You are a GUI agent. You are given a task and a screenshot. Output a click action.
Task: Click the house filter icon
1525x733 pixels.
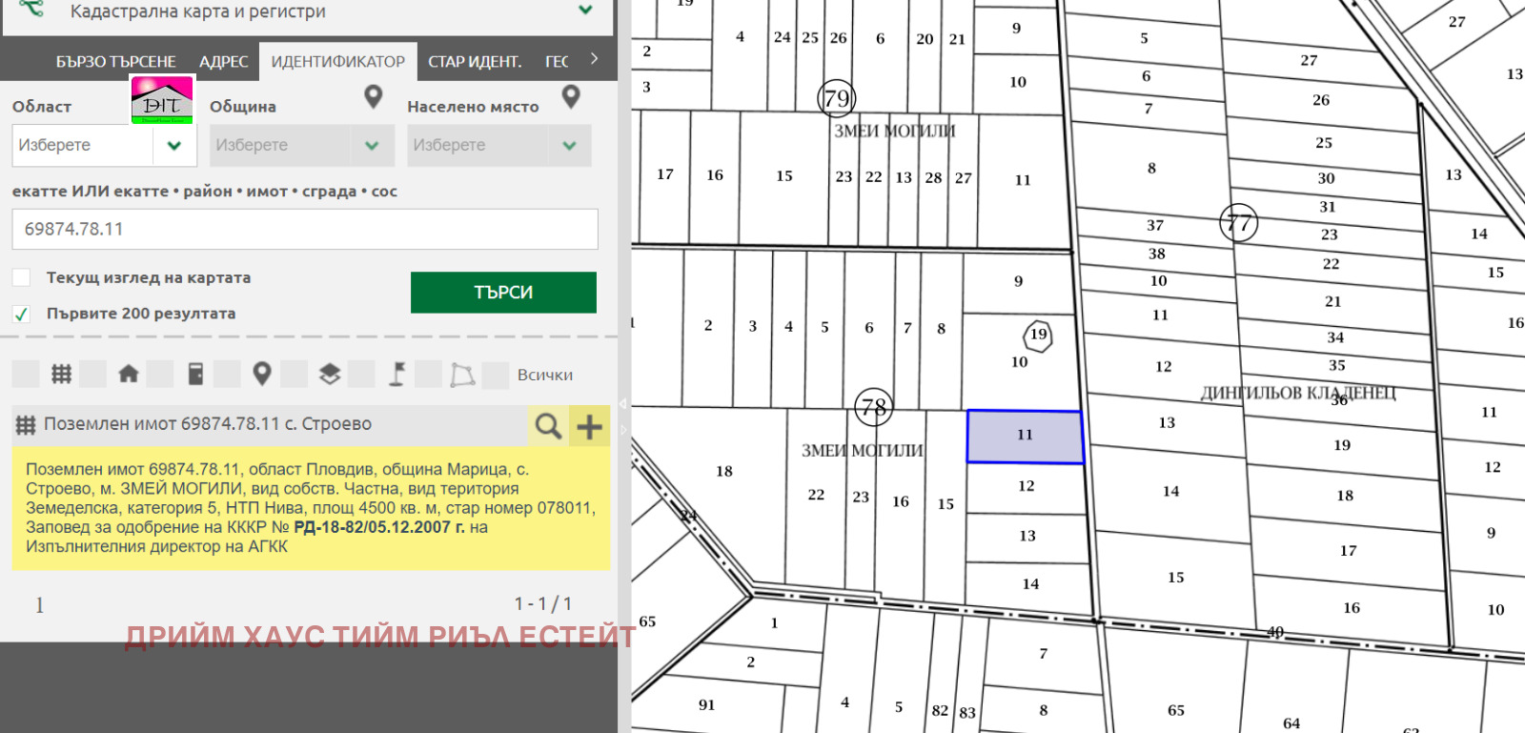click(x=129, y=375)
